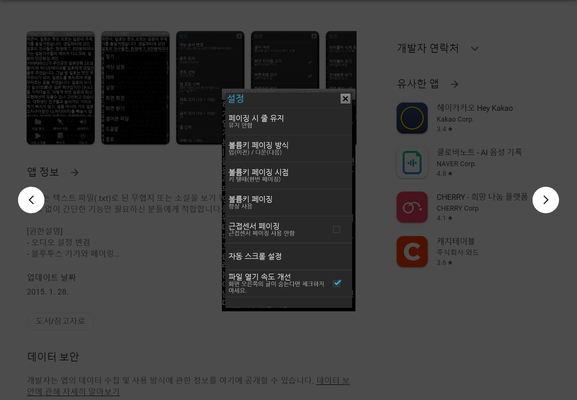Viewport: 577px width, 400px height.
Task: Open 유사한 앱 arrow
Action: pos(454,84)
